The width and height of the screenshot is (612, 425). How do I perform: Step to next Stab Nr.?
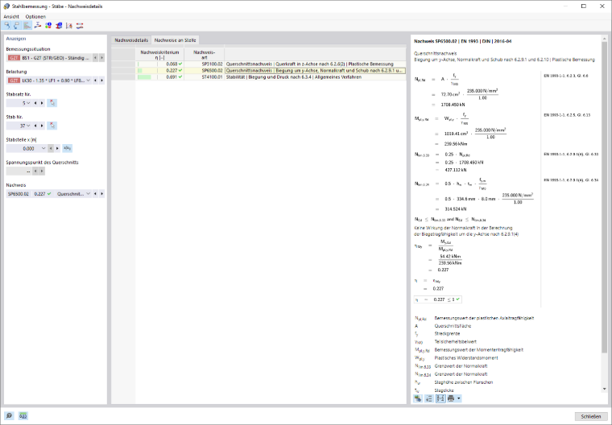[42, 126]
